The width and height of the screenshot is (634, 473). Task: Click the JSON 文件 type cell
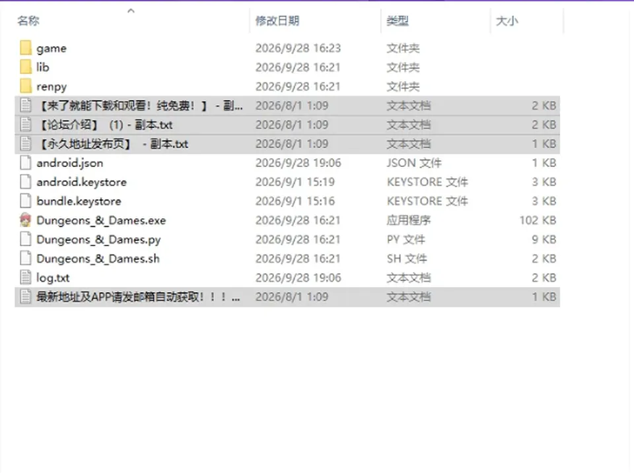414,163
